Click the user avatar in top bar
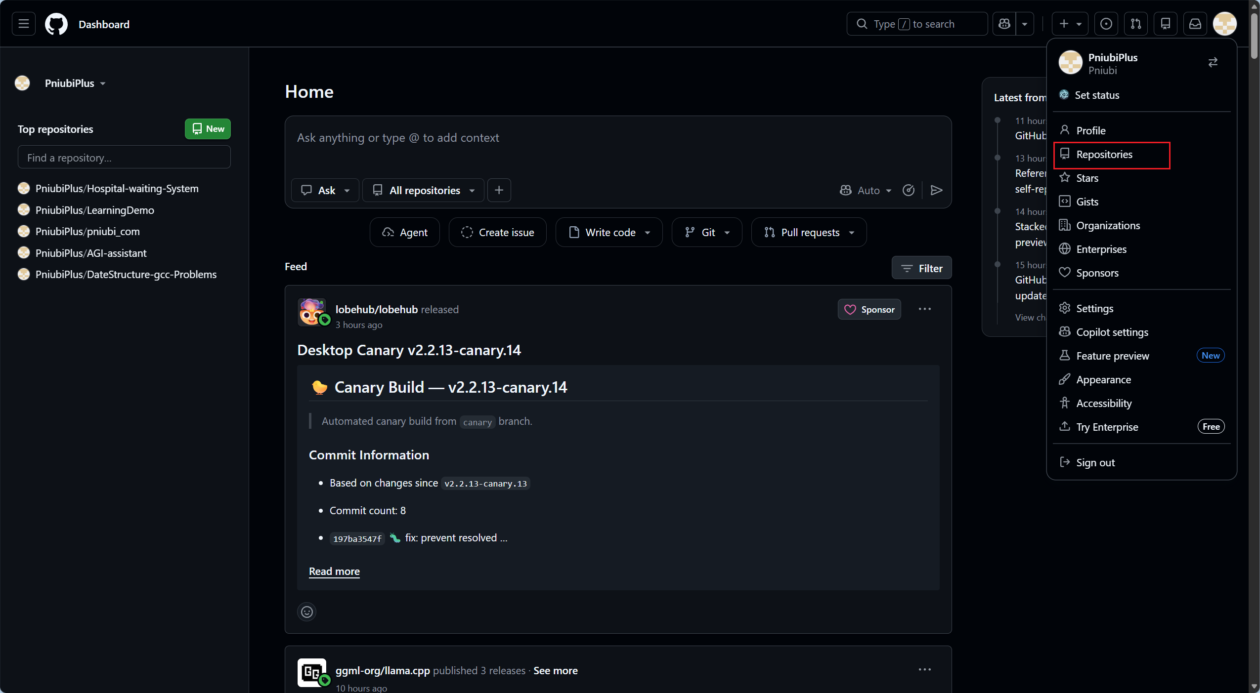 point(1225,24)
